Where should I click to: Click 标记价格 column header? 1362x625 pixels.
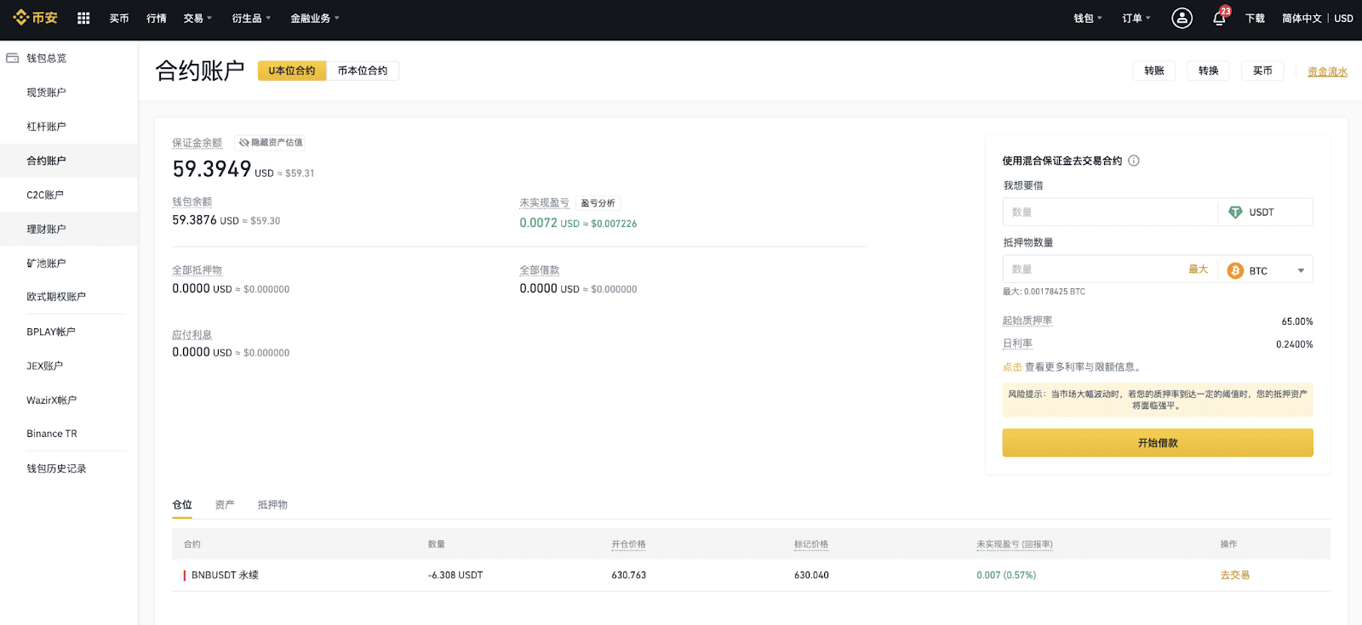click(811, 544)
